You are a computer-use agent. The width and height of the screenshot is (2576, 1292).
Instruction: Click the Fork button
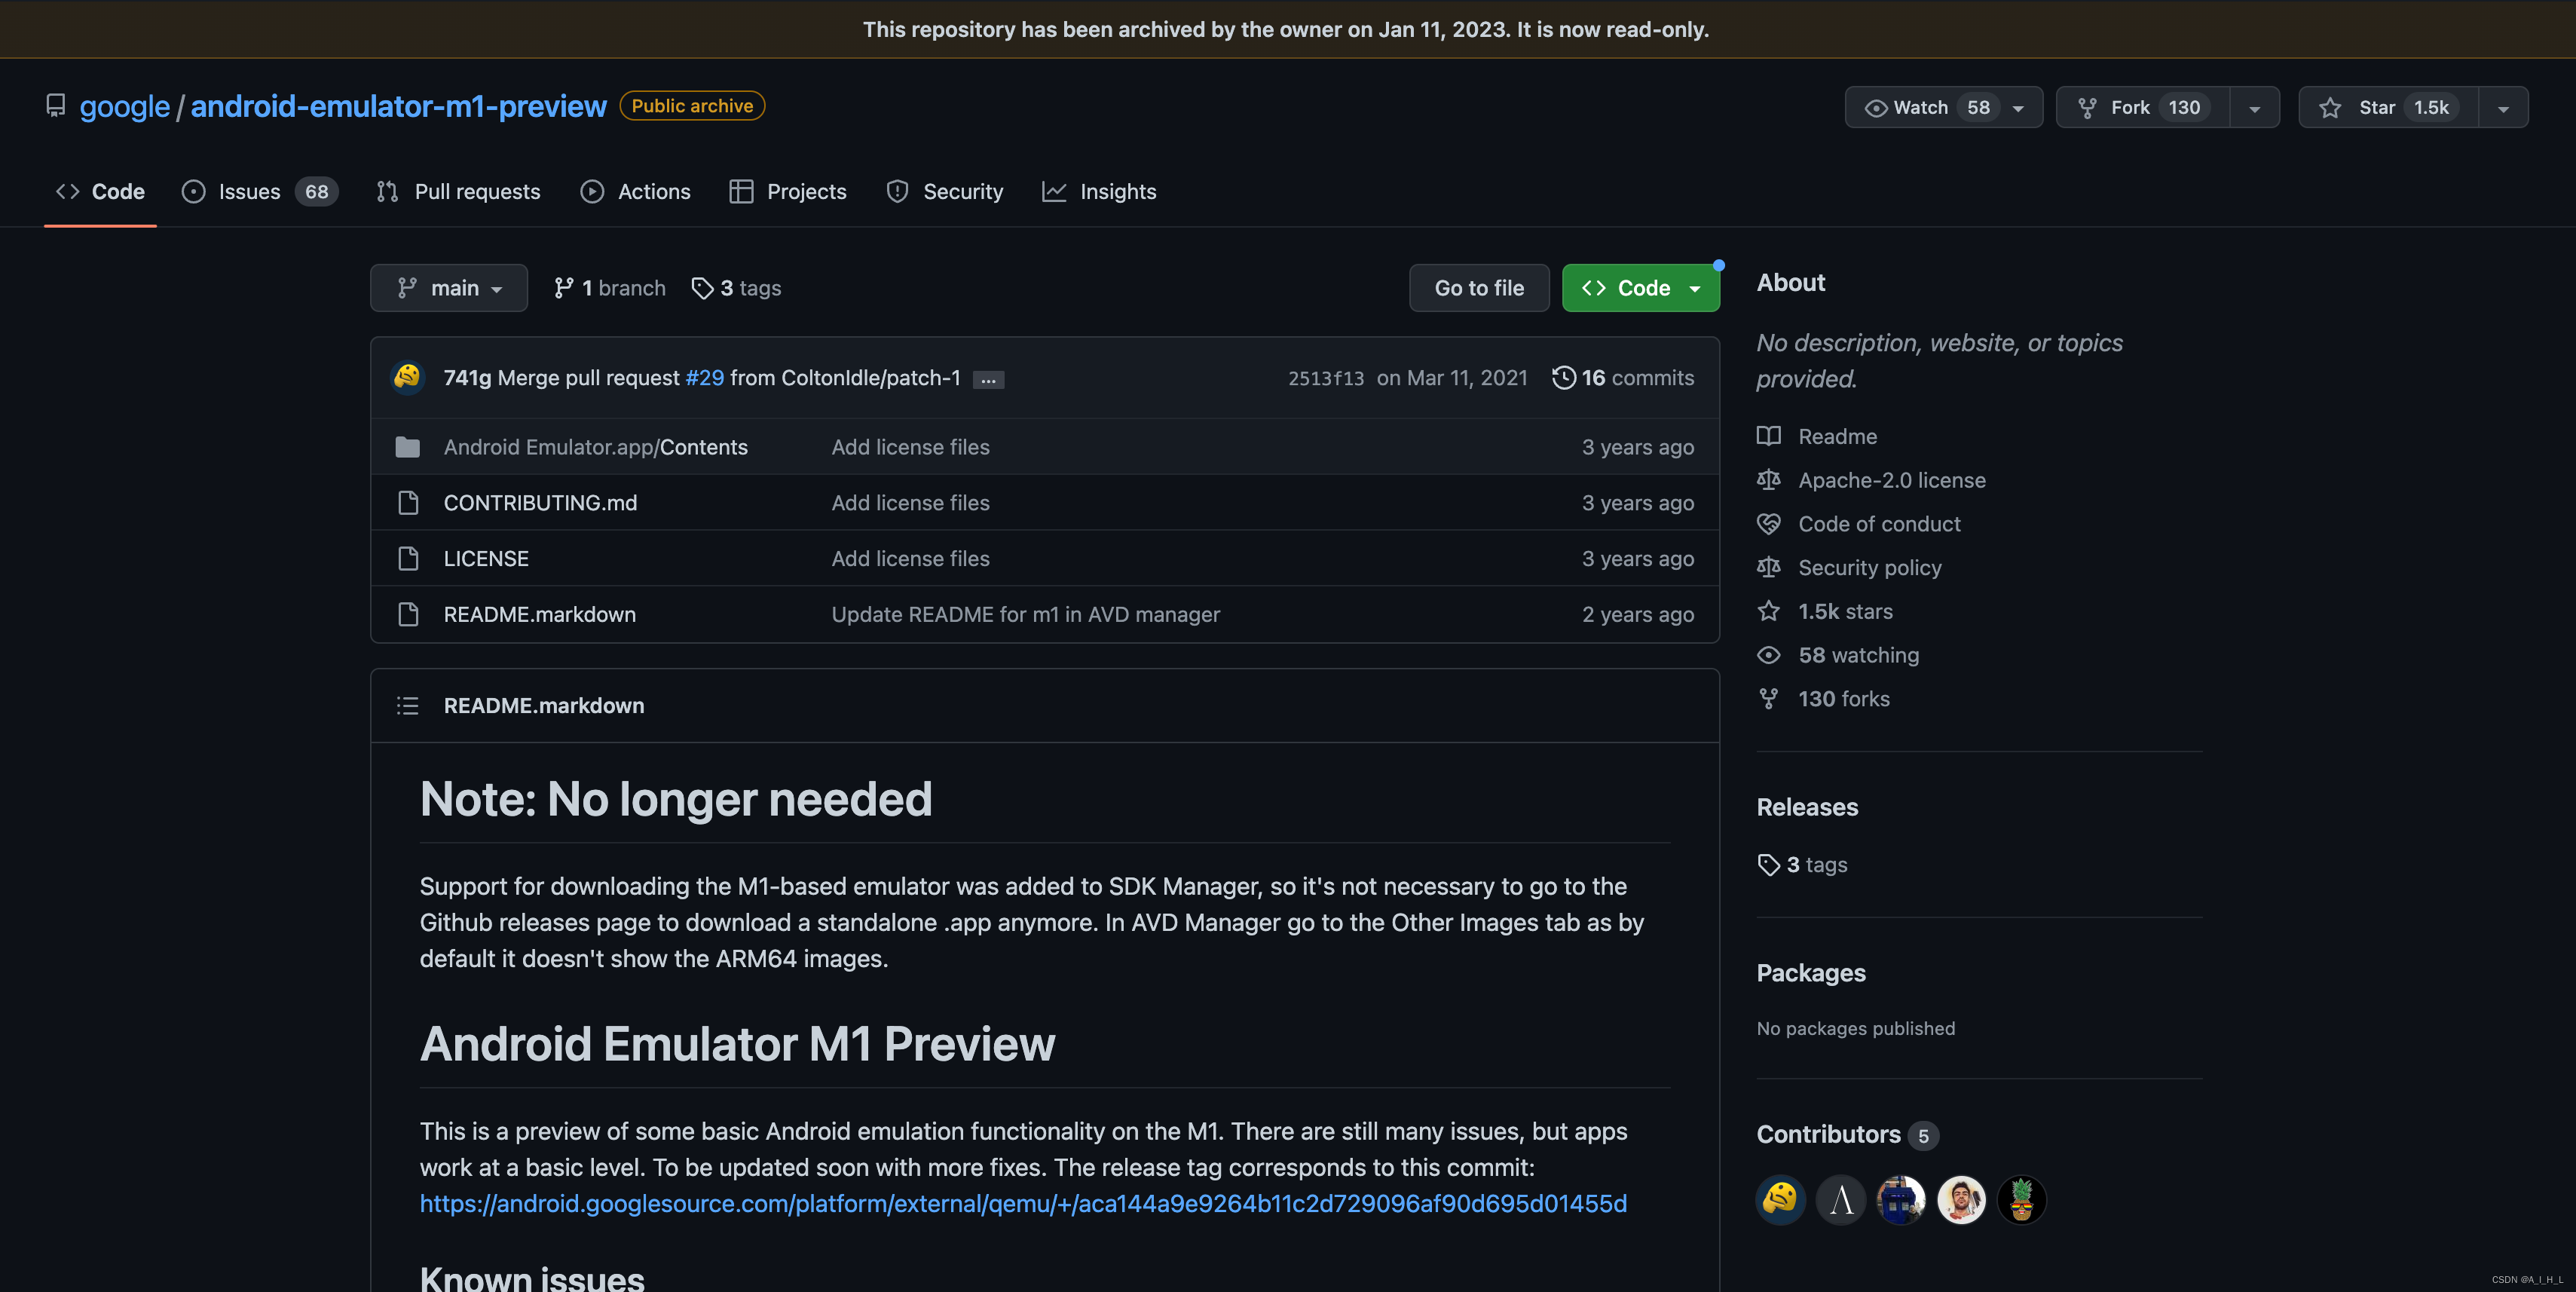click(x=2143, y=107)
